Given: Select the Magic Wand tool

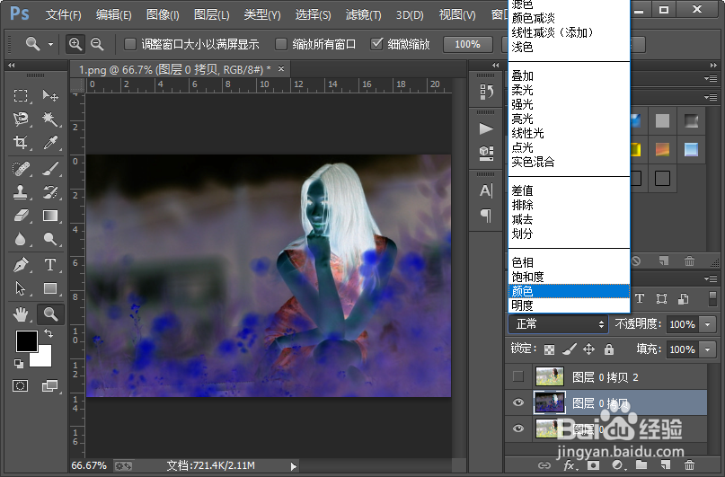Looking at the screenshot, I should point(50,119).
